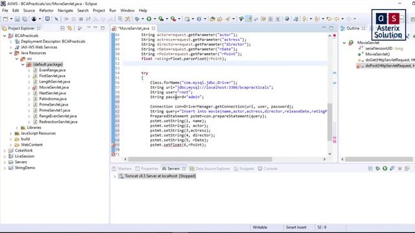Image resolution: width=415 pixels, height=233 pixels.
Task: Open the Navigate menu
Action: (65, 10)
